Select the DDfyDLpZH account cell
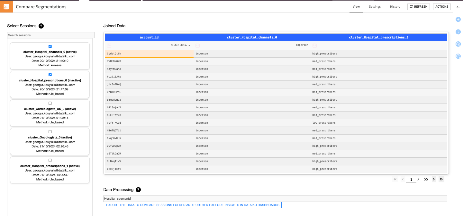The image size is (463, 216). [x=149, y=146]
